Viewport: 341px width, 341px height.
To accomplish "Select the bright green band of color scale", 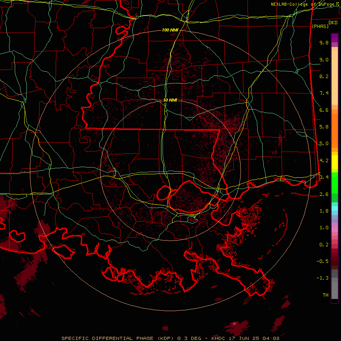I will 335,183.
